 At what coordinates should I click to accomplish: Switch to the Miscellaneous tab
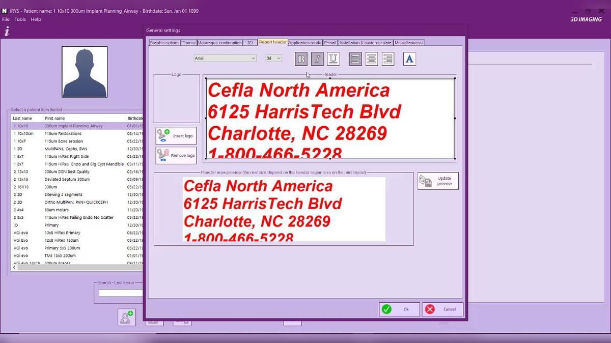click(409, 43)
